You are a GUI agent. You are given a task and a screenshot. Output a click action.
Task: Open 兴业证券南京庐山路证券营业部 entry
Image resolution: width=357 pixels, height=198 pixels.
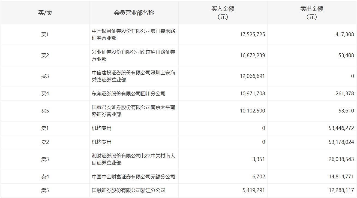(x=134, y=56)
